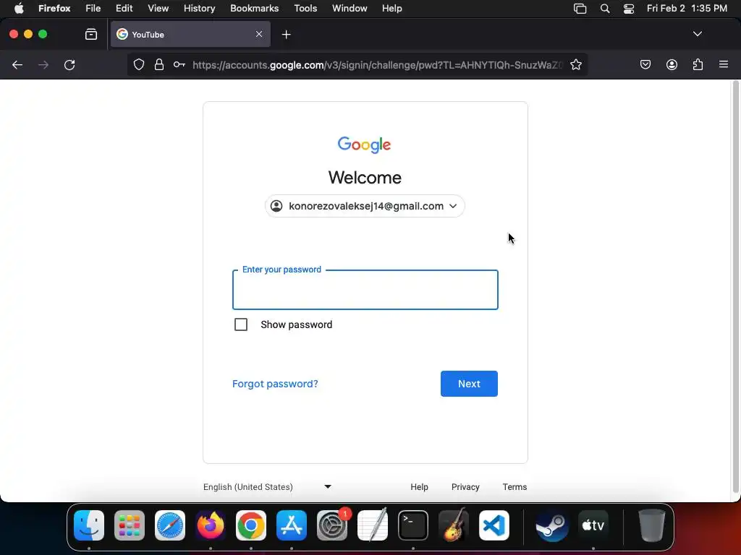Open Firefox hamburger application menu
Image resolution: width=741 pixels, height=555 pixels.
click(723, 64)
